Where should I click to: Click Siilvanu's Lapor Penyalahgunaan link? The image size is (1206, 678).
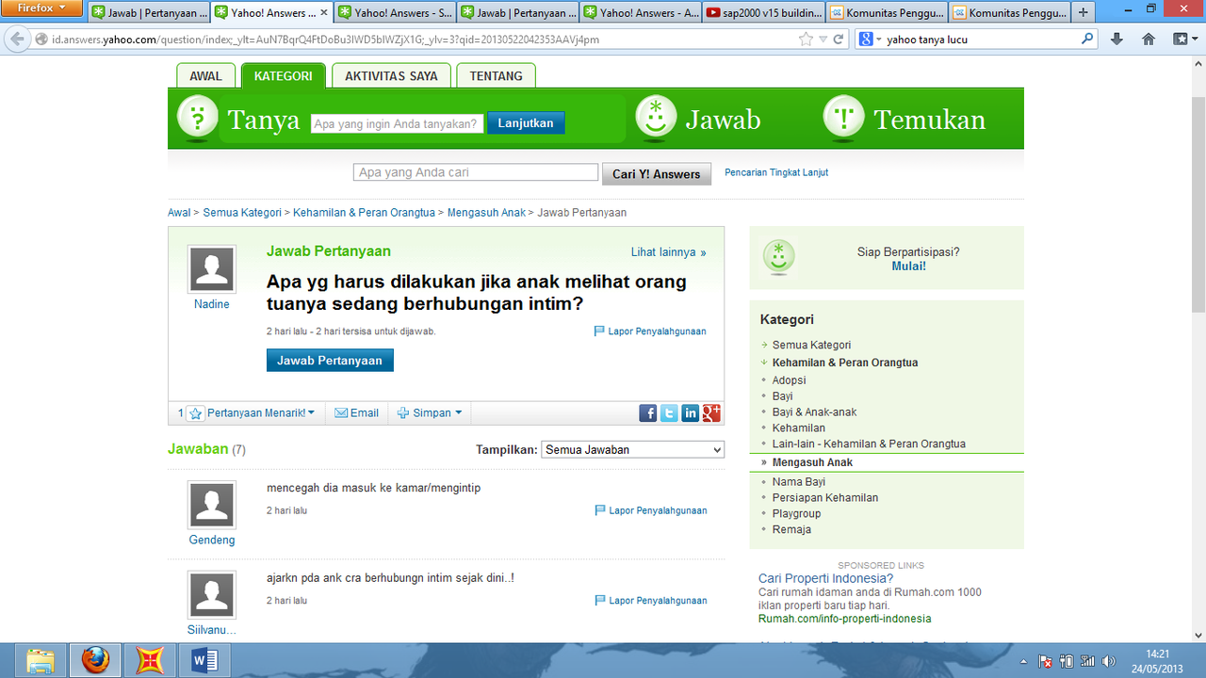[x=650, y=600]
